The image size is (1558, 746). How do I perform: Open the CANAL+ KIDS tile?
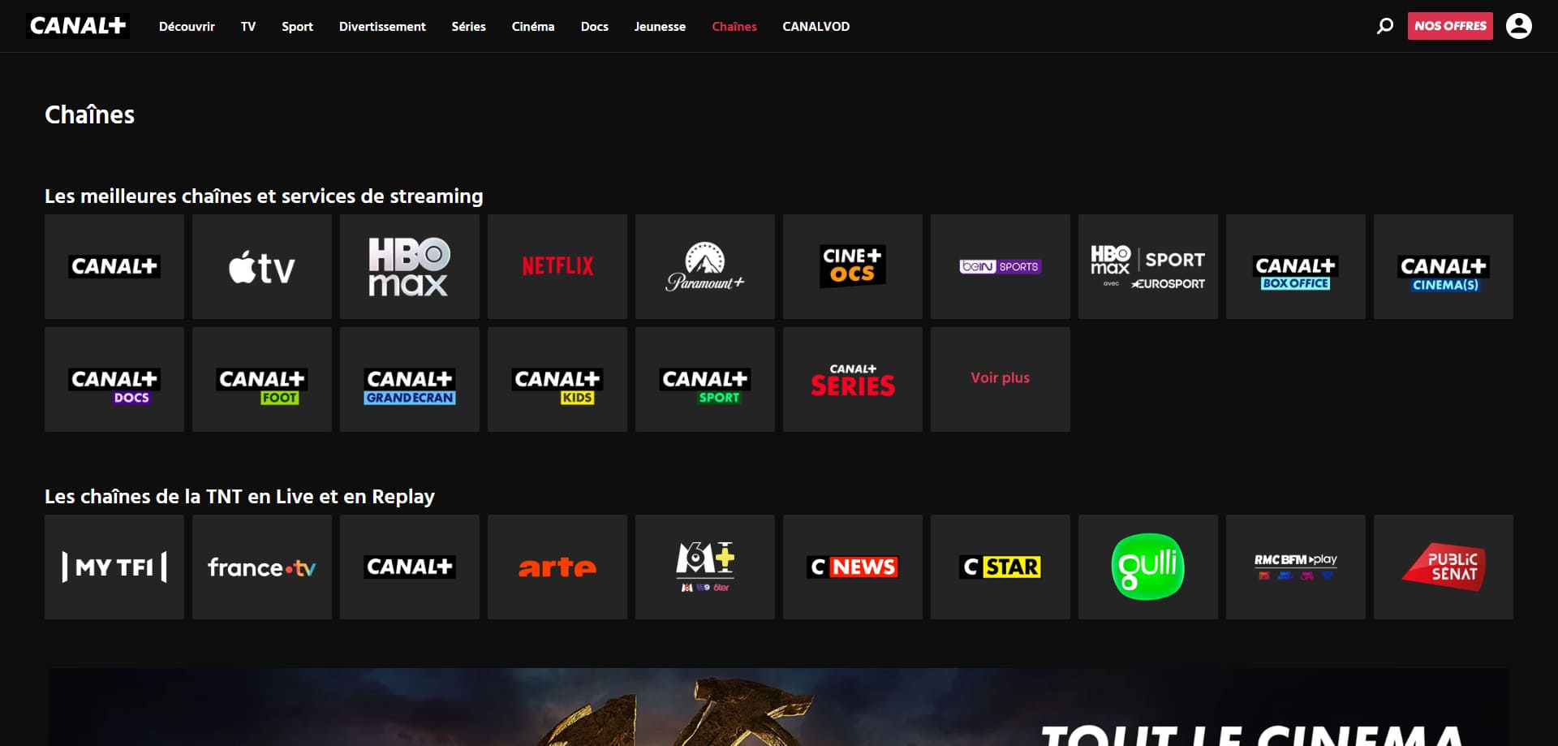[x=557, y=379]
